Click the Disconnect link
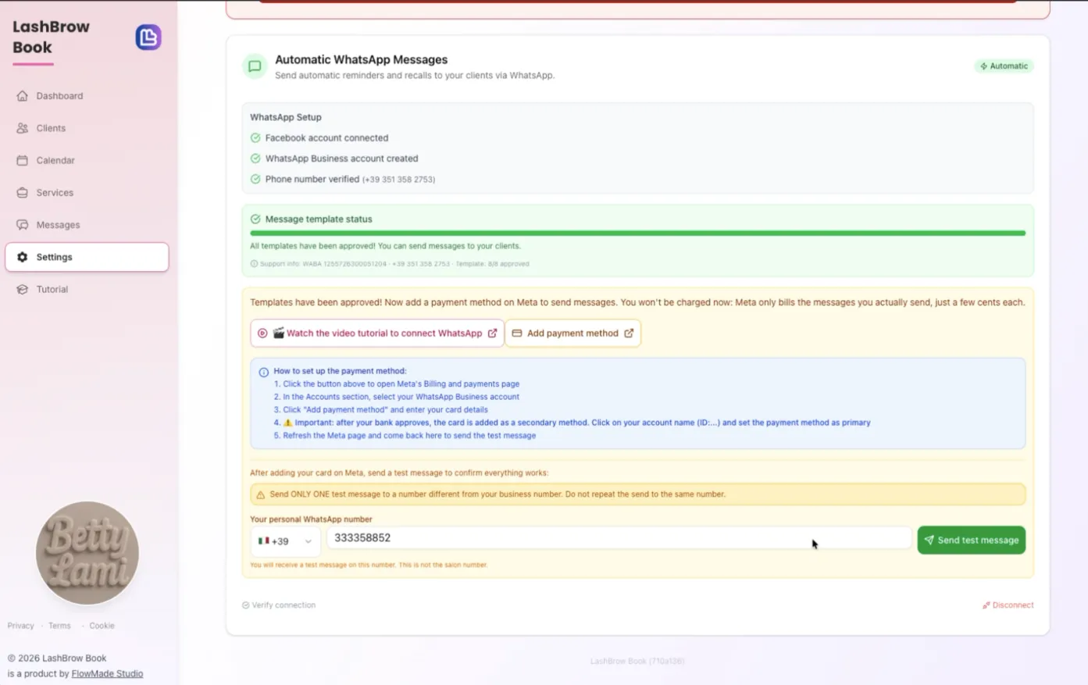The height and width of the screenshot is (685, 1088). point(1008,605)
